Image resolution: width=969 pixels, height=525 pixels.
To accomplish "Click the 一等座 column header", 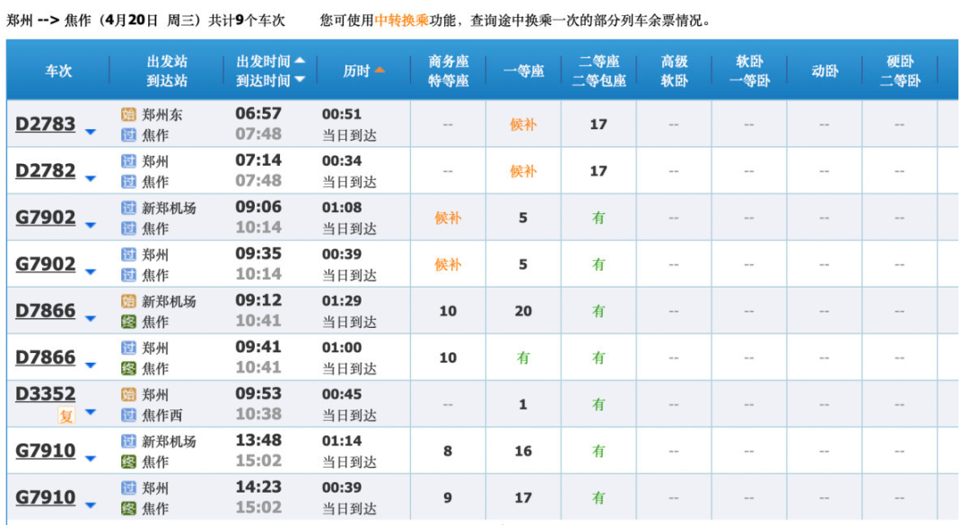I will [522, 70].
